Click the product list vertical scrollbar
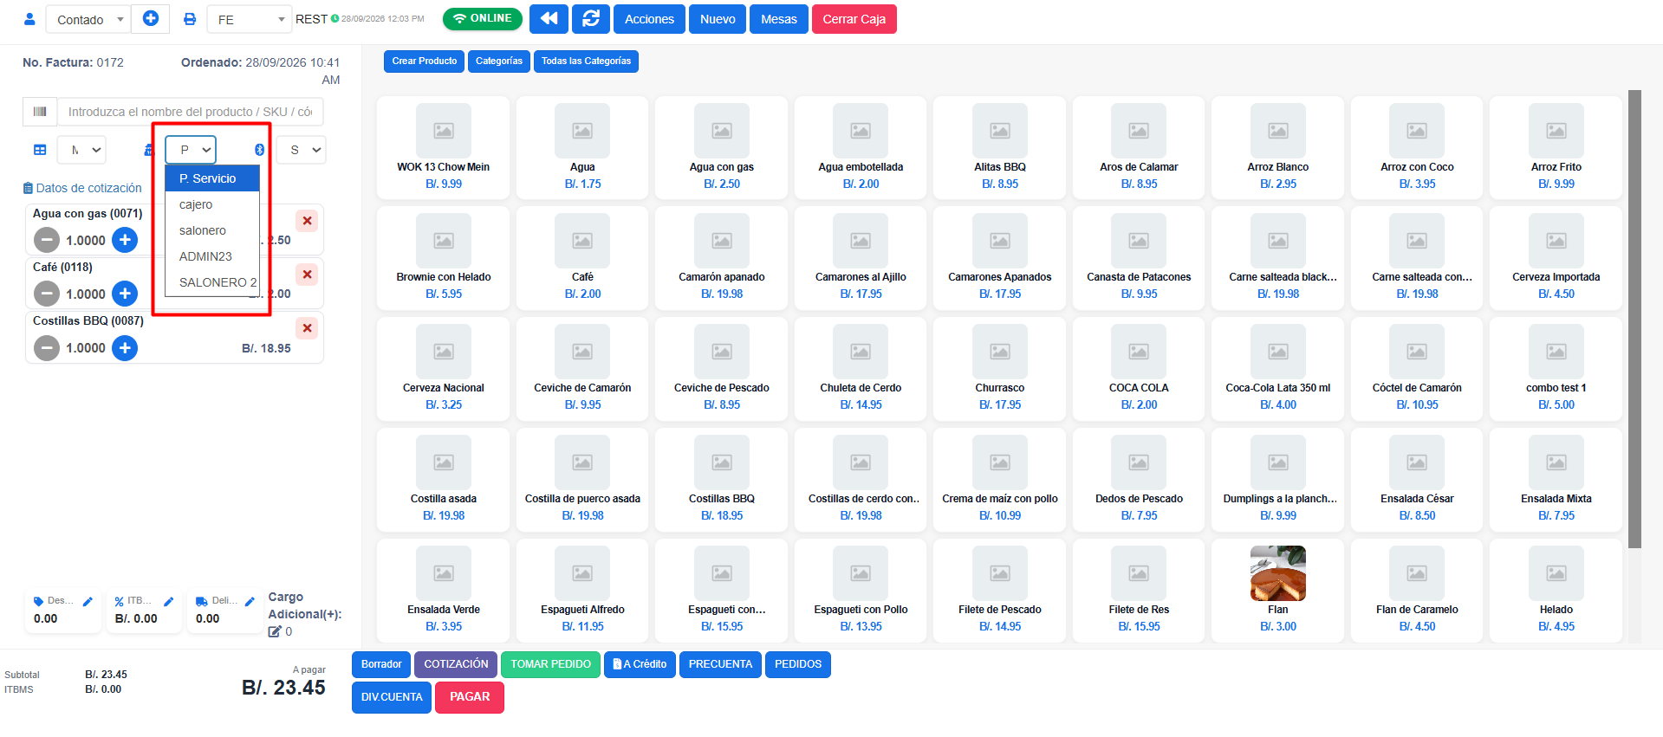This screenshot has width=1663, height=737. point(1634,319)
